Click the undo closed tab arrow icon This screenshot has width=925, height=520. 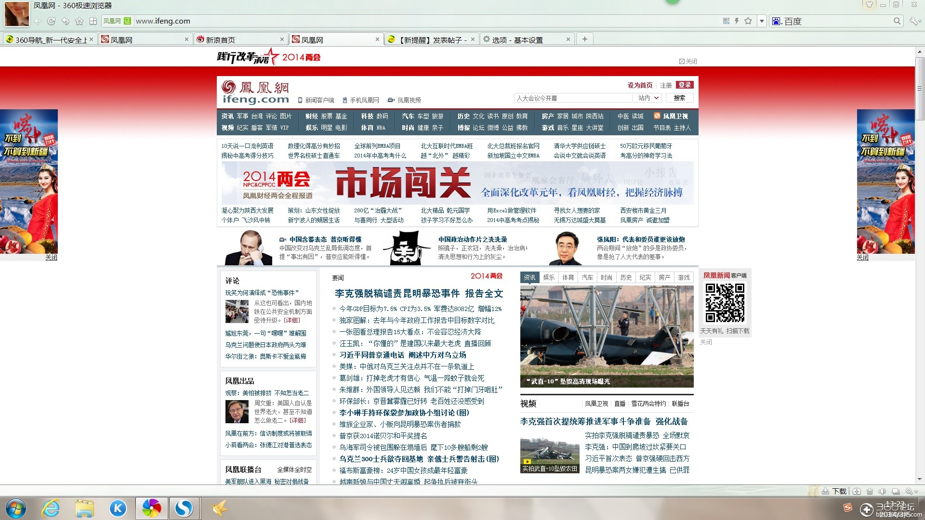(x=66, y=21)
